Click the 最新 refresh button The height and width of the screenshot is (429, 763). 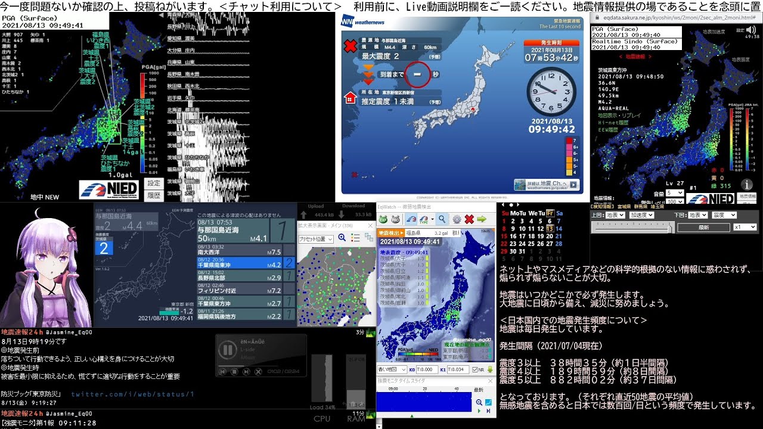click(x=704, y=227)
